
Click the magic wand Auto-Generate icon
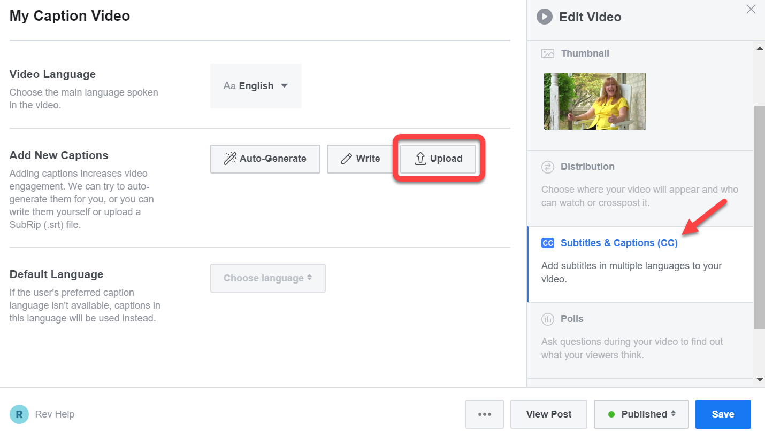230,159
